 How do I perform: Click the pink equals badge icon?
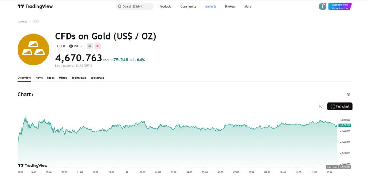point(97,46)
